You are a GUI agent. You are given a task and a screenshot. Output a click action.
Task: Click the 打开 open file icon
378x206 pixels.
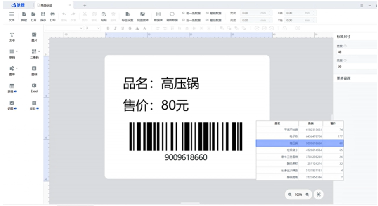coord(33,14)
